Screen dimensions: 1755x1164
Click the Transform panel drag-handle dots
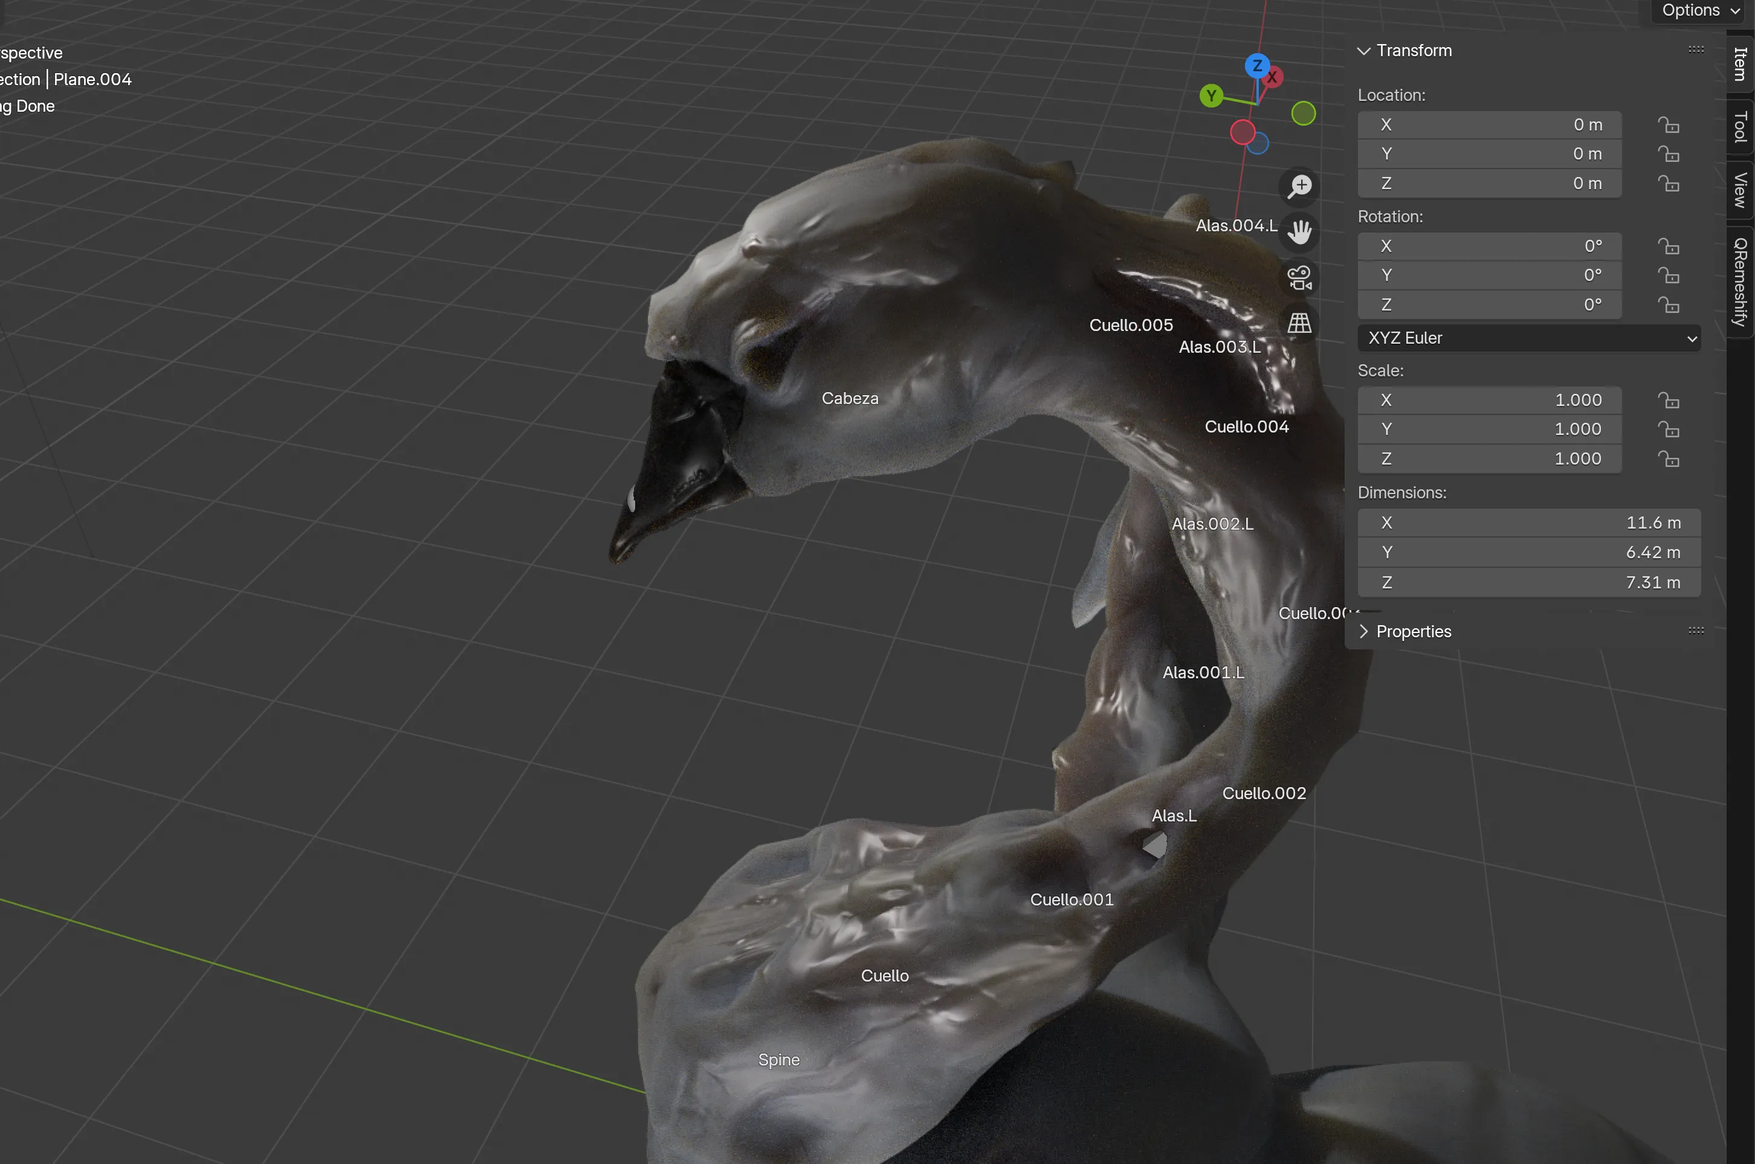(x=1696, y=49)
